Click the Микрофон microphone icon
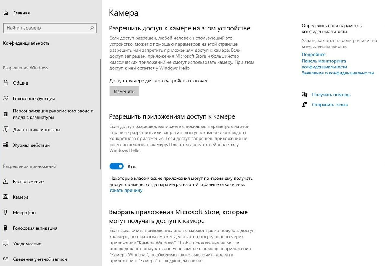The height and width of the screenshot is (266, 385). tap(6, 213)
